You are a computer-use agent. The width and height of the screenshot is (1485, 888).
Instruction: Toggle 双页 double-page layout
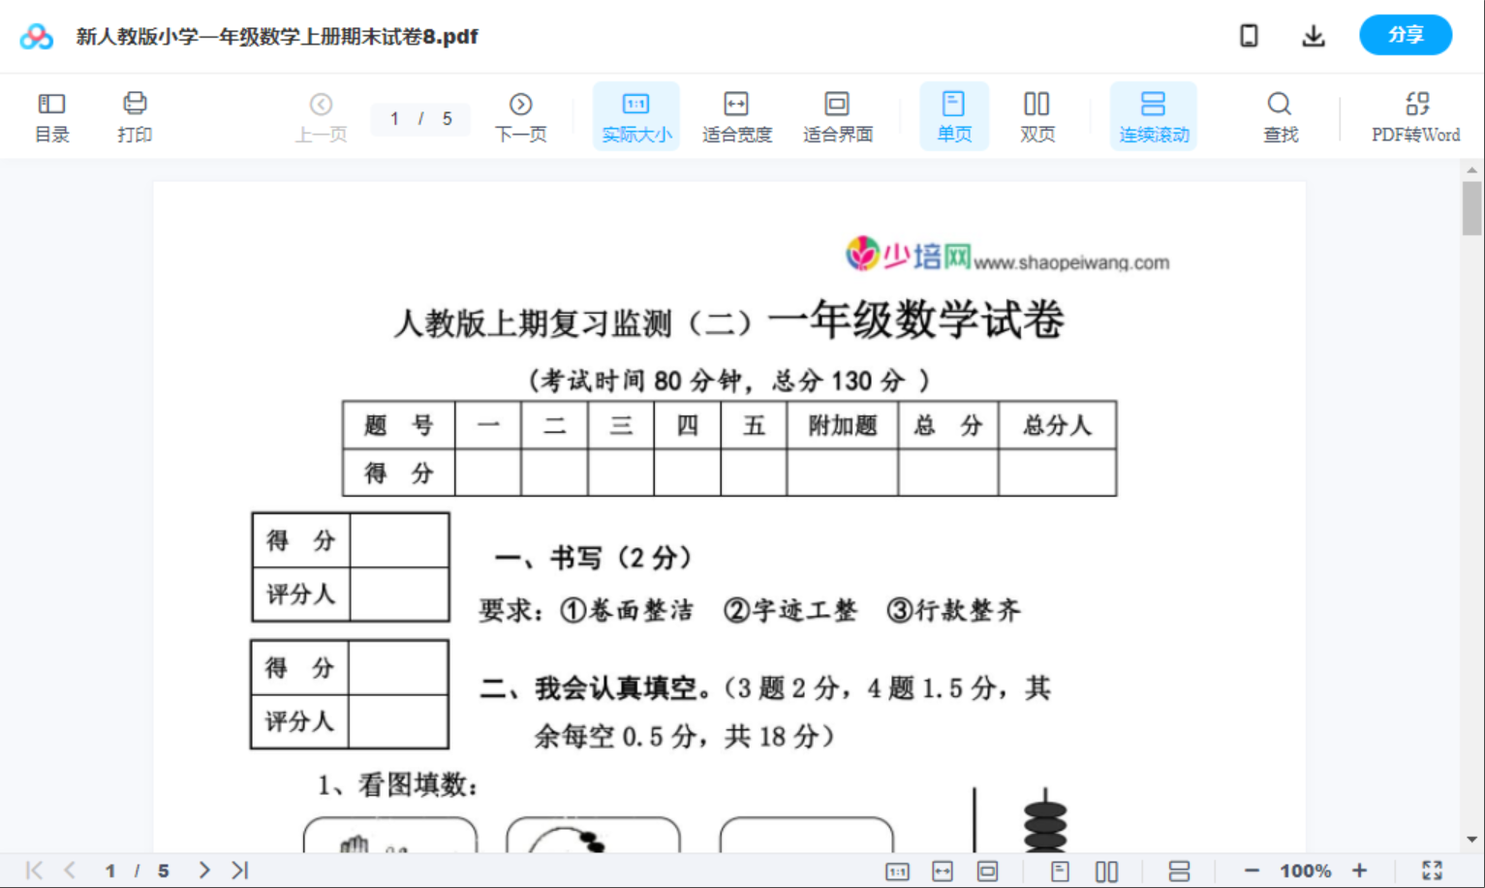coord(1036,115)
